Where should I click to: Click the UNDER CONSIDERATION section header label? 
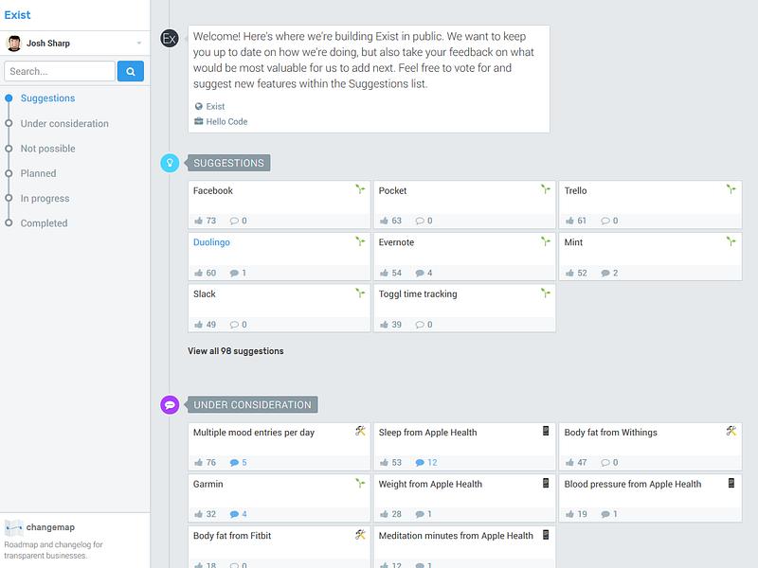[x=252, y=405]
